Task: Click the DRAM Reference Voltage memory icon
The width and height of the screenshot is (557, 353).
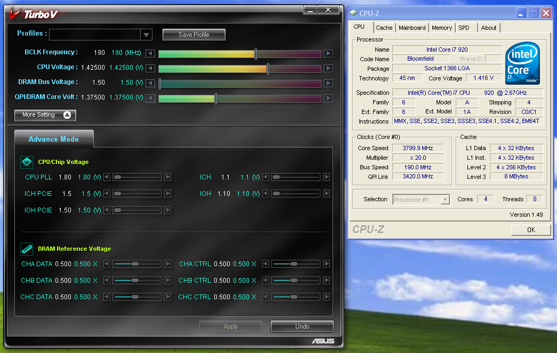Action: pyautogui.click(x=27, y=249)
